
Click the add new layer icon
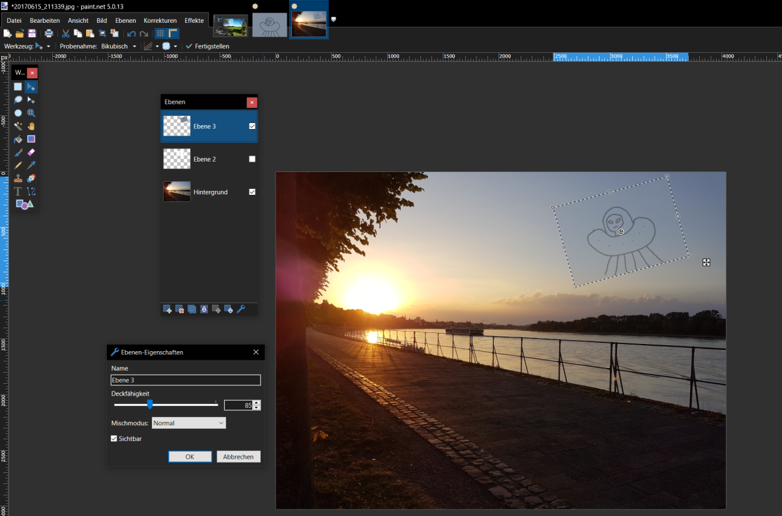pyautogui.click(x=167, y=309)
